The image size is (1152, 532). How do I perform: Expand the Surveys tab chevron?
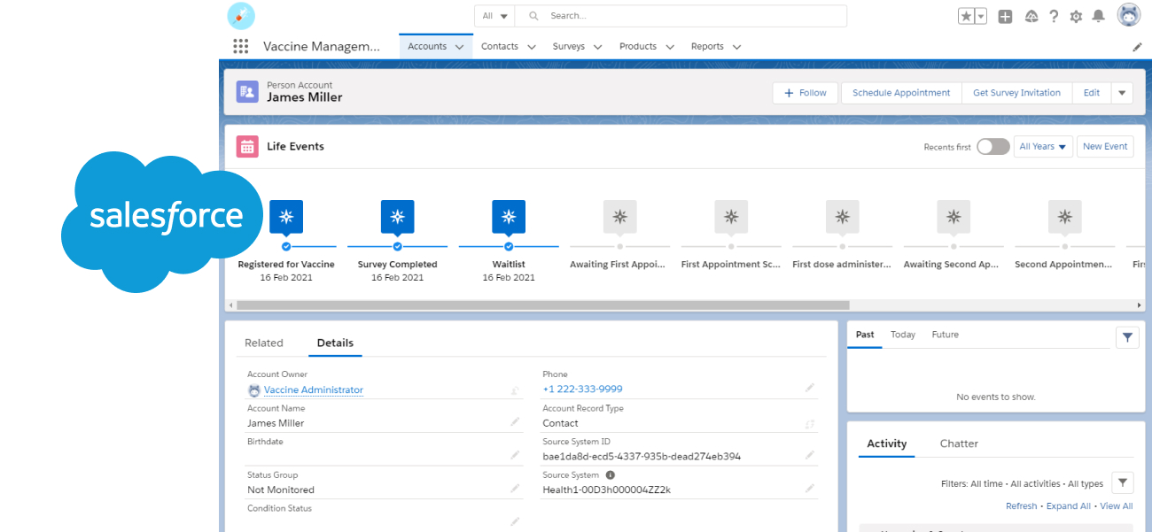point(598,47)
